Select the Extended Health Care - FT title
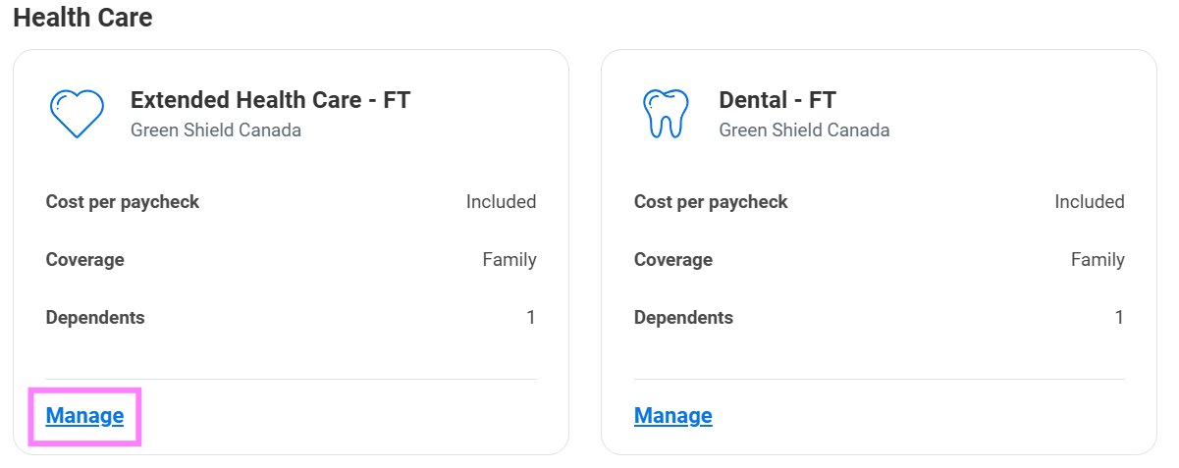This screenshot has height=468, width=1179. point(270,100)
